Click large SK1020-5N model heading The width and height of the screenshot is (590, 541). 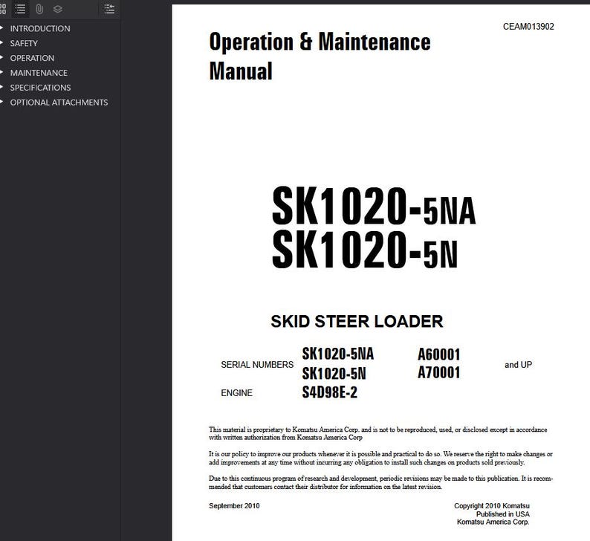point(365,250)
